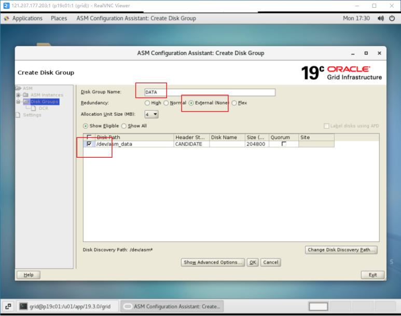Click the Help button

point(29,275)
